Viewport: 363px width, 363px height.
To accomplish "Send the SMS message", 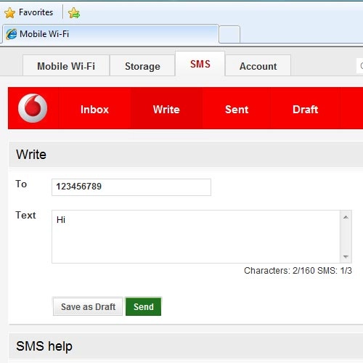I will point(143,306).
